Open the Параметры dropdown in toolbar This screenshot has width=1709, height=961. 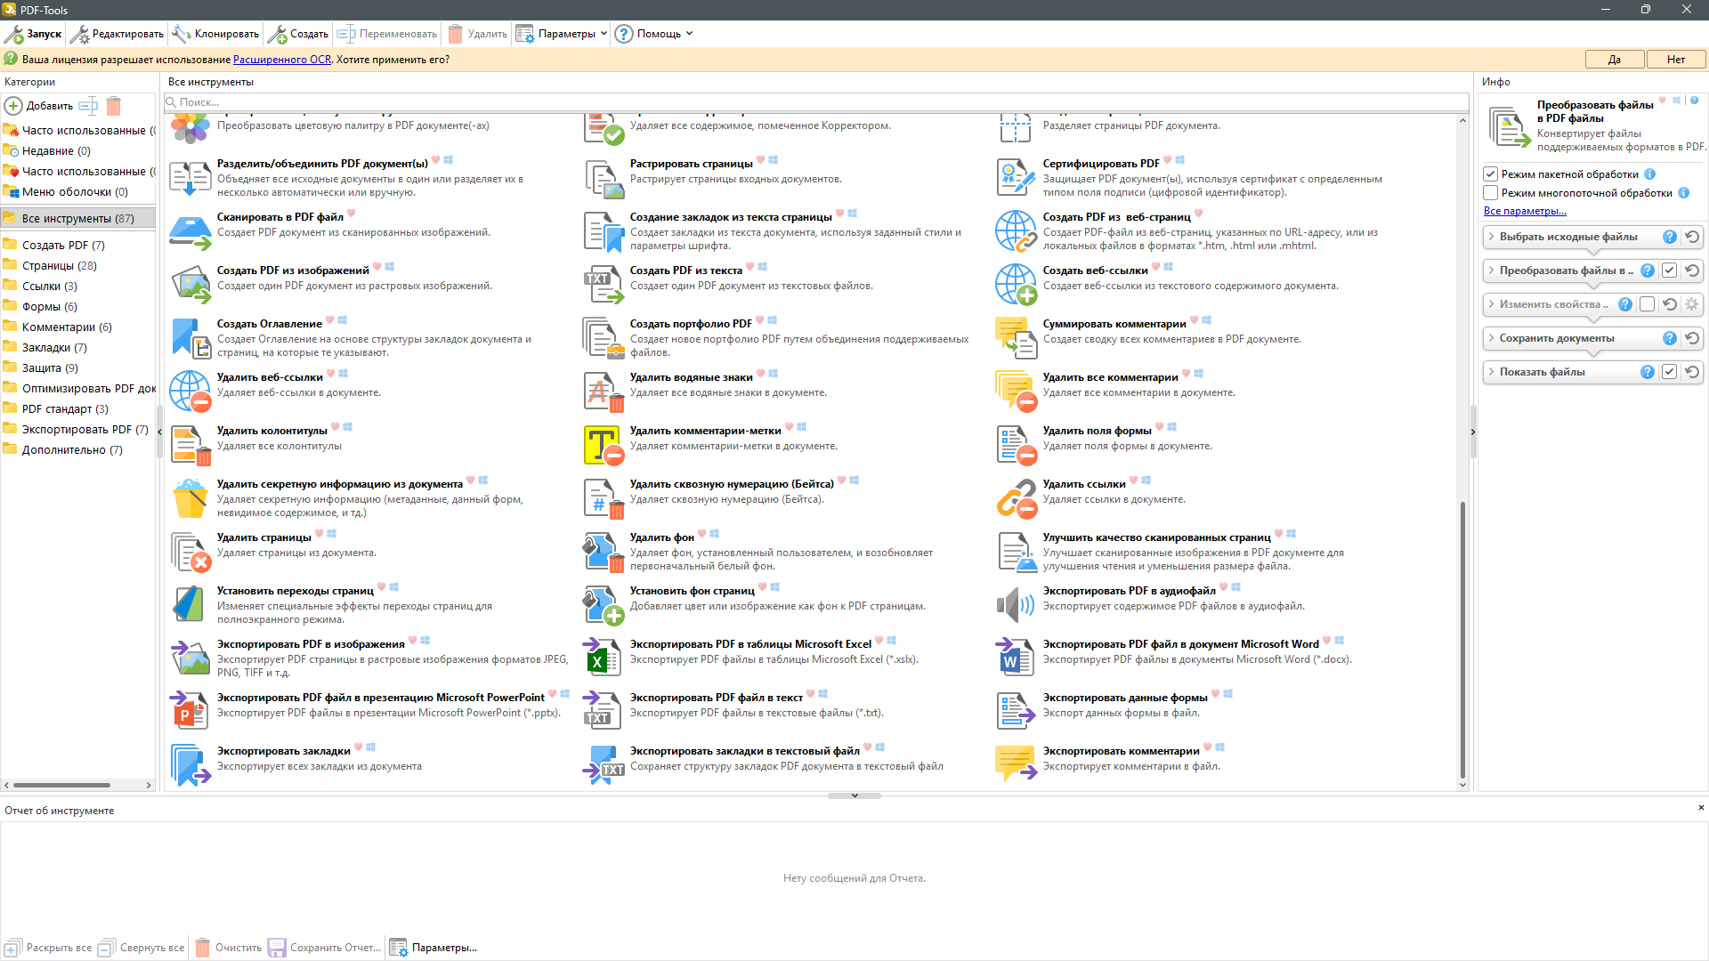562,34
